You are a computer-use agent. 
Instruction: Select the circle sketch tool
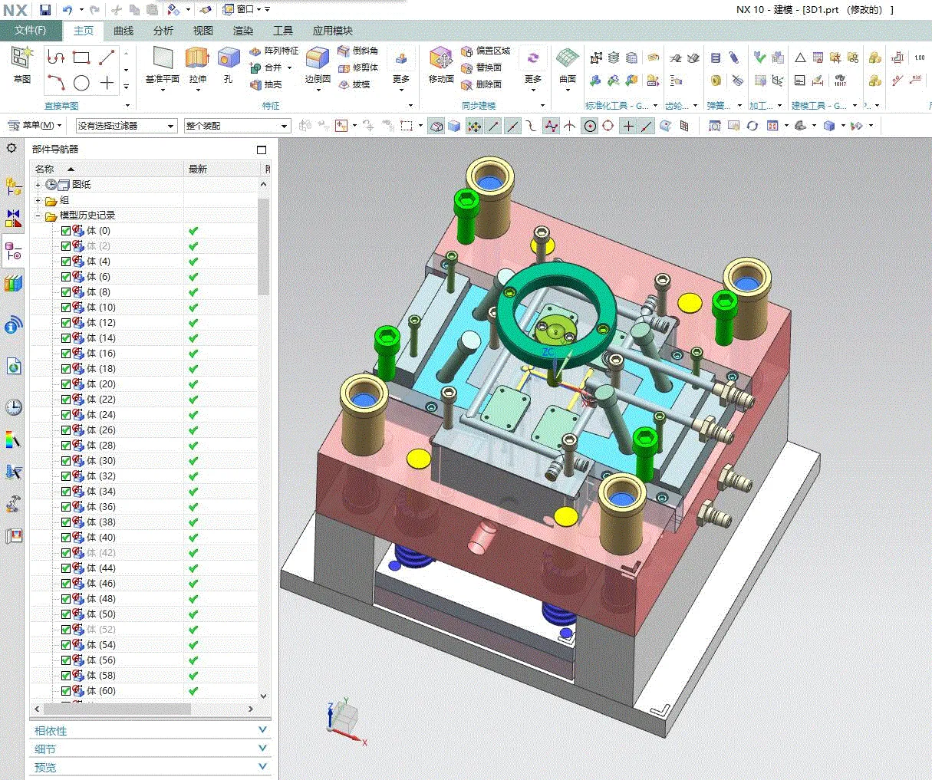(81, 83)
